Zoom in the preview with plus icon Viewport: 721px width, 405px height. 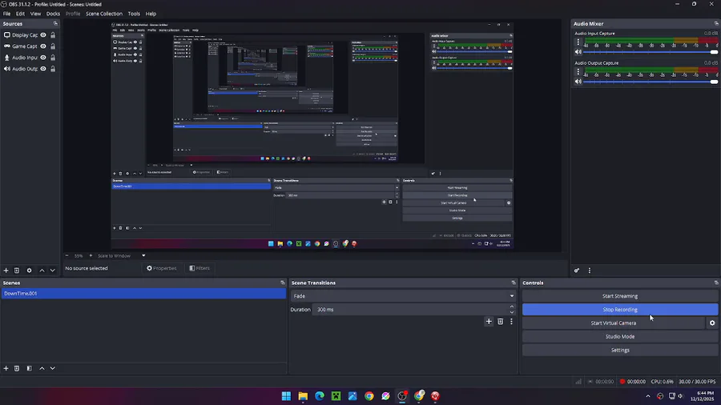click(91, 256)
